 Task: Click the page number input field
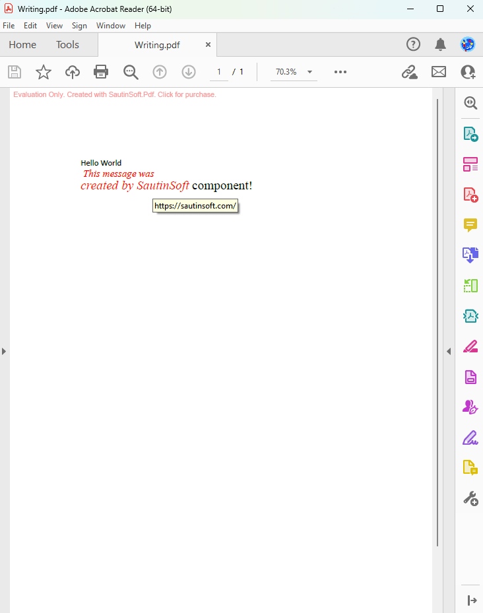(x=219, y=72)
